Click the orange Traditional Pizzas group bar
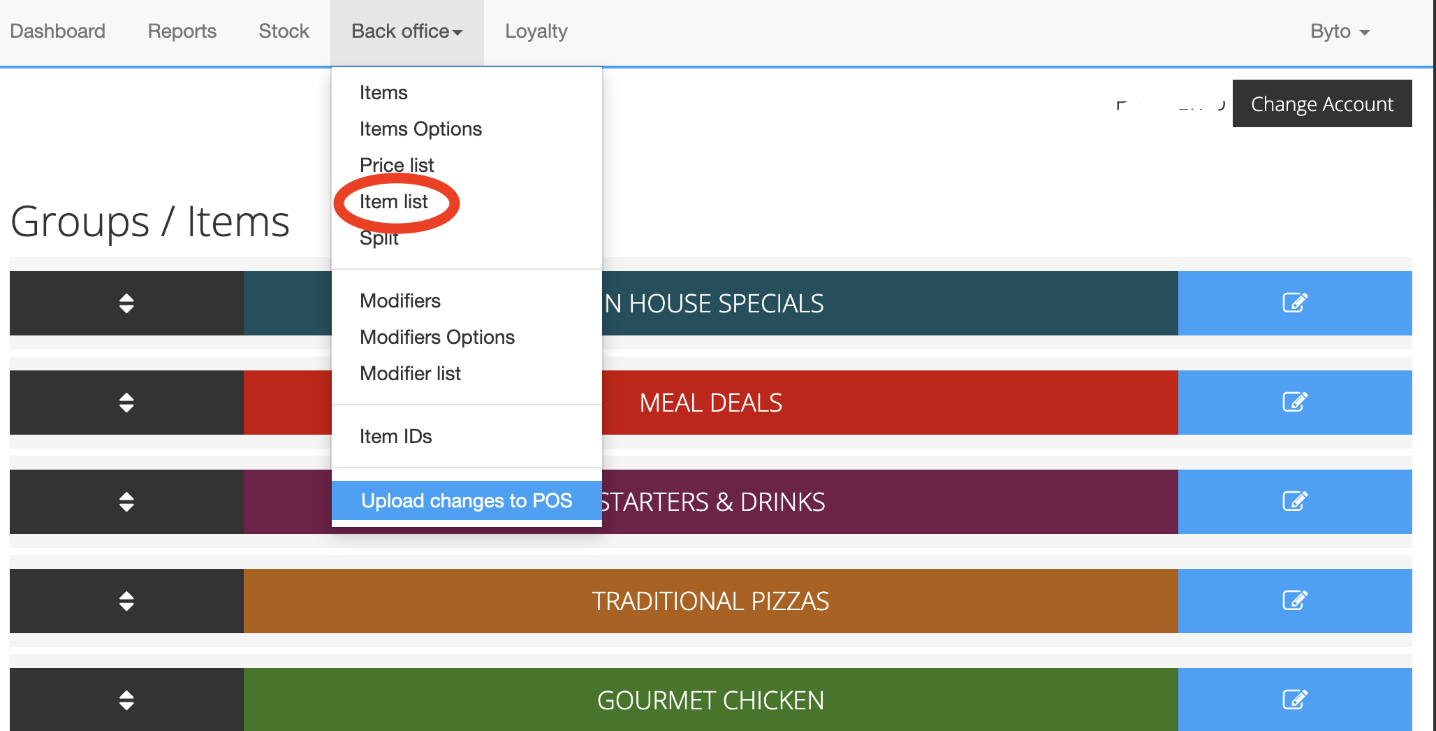The width and height of the screenshot is (1436, 731). click(x=710, y=601)
